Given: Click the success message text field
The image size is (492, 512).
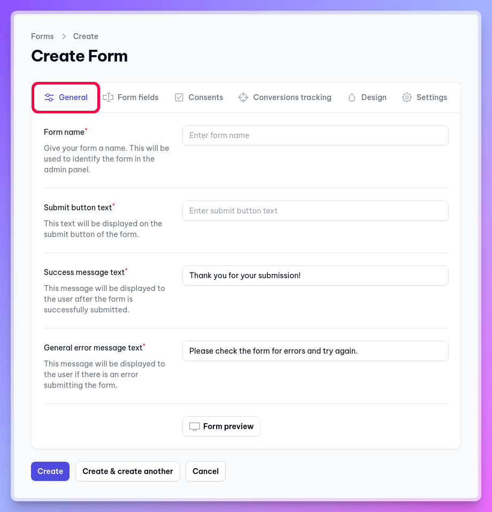Looking at the screenshot, I should coord(315,276).
